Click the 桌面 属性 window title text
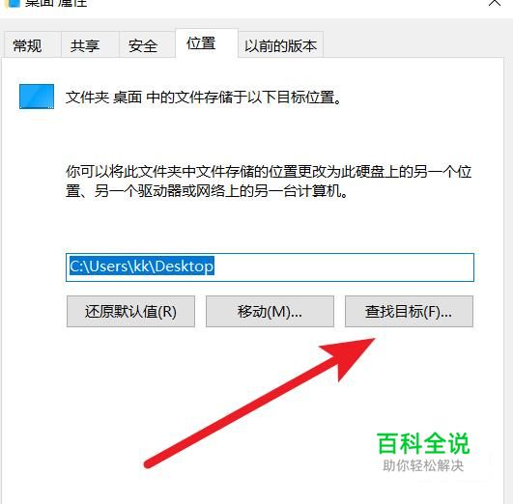Screen dimensions: 513x504 [x=56, y=3]
